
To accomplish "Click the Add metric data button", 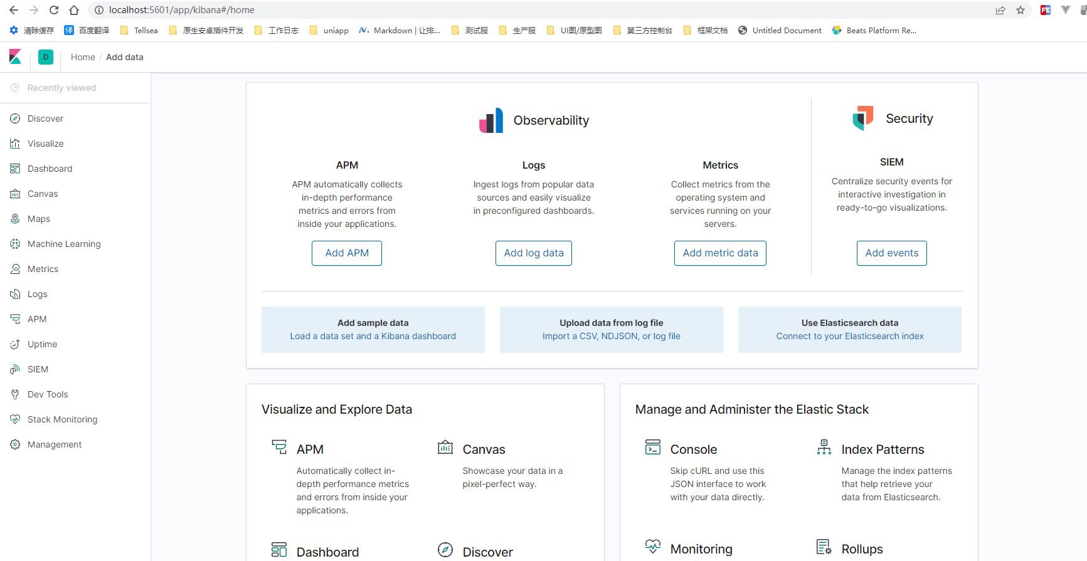I will pos(720,253).
